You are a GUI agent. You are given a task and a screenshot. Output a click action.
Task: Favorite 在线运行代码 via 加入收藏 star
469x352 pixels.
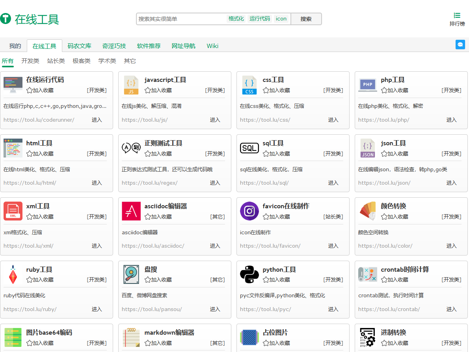(x=40, y=90)
